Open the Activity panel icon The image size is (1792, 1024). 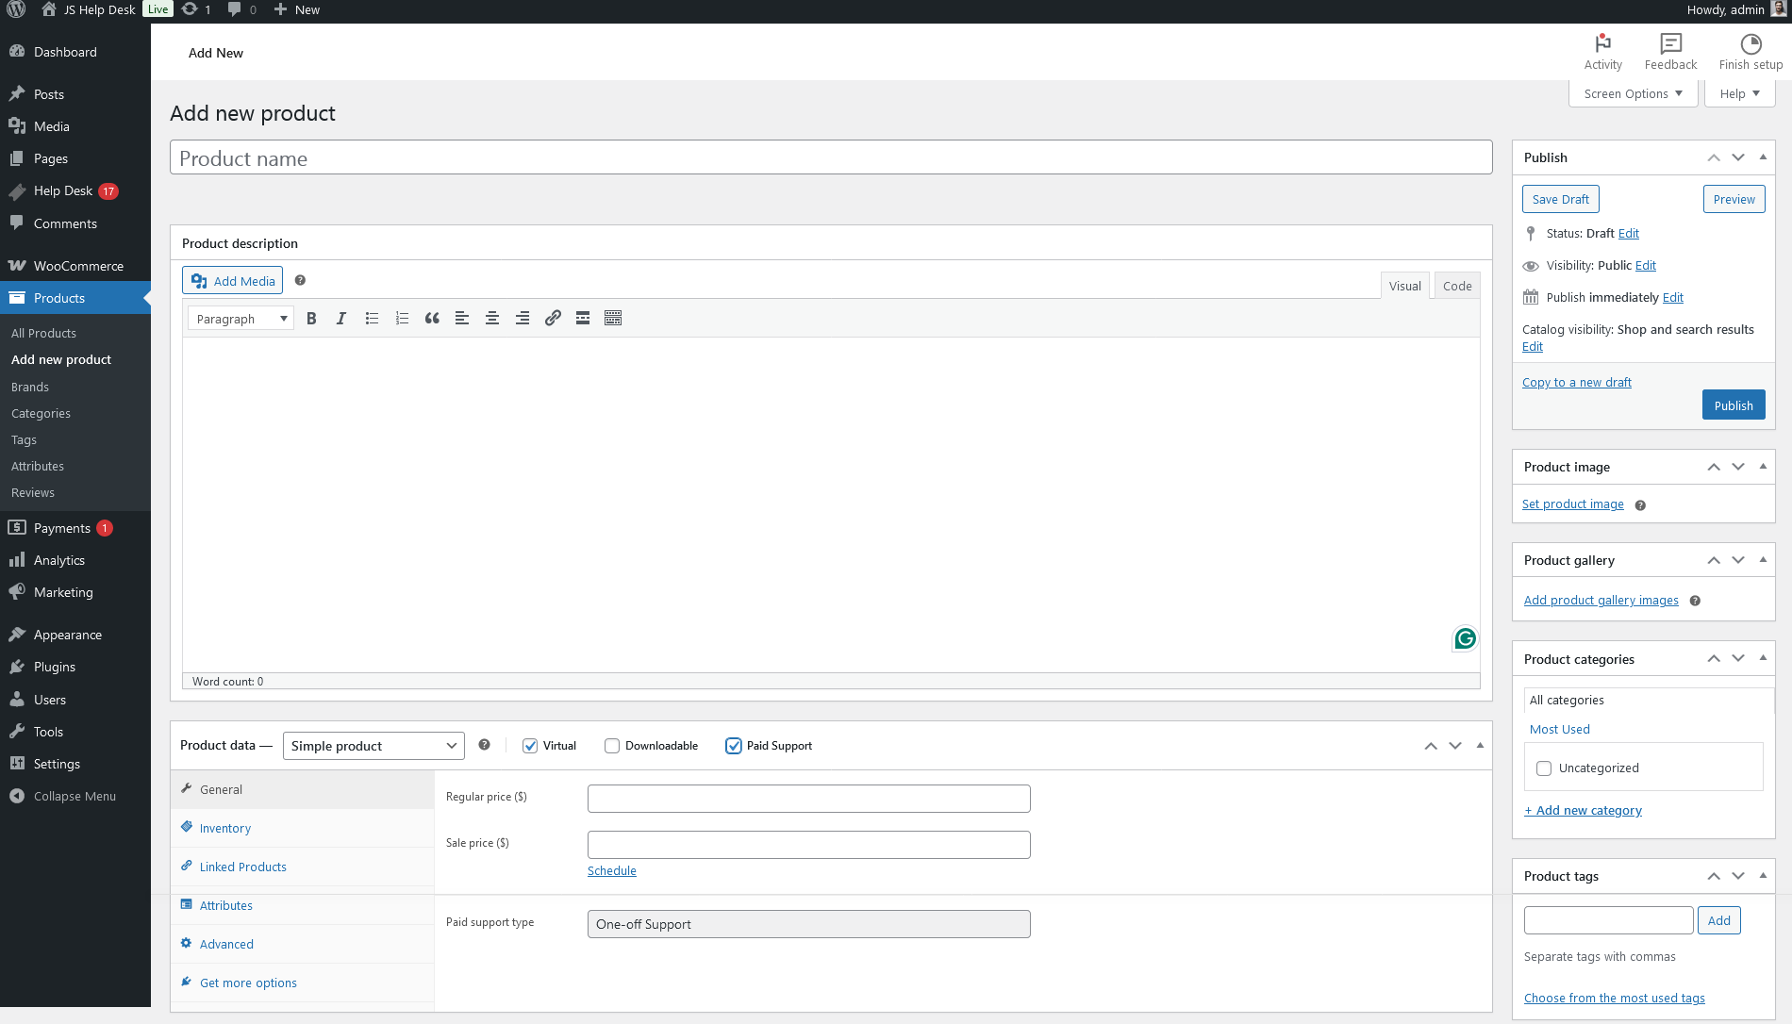tap(1602, 52)
